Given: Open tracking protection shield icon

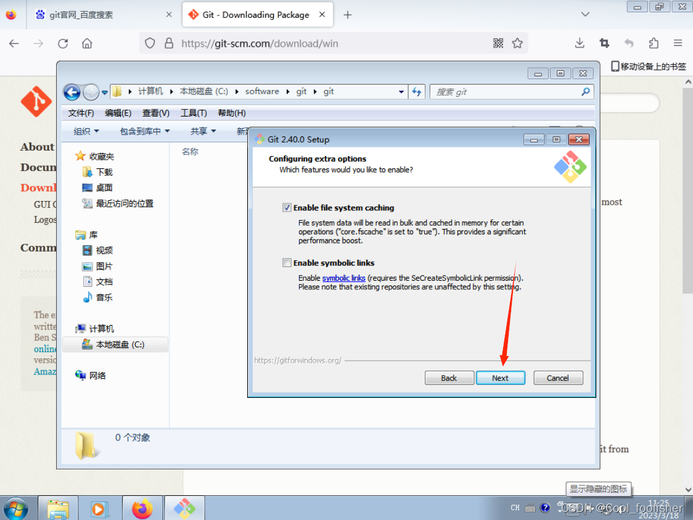Looking at the screenshot, I should point(150,43).
